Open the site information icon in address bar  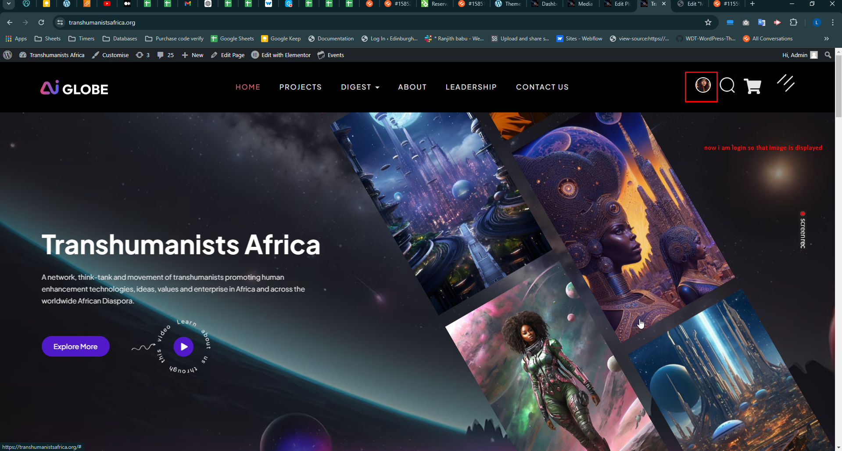(x=60, y=22)
